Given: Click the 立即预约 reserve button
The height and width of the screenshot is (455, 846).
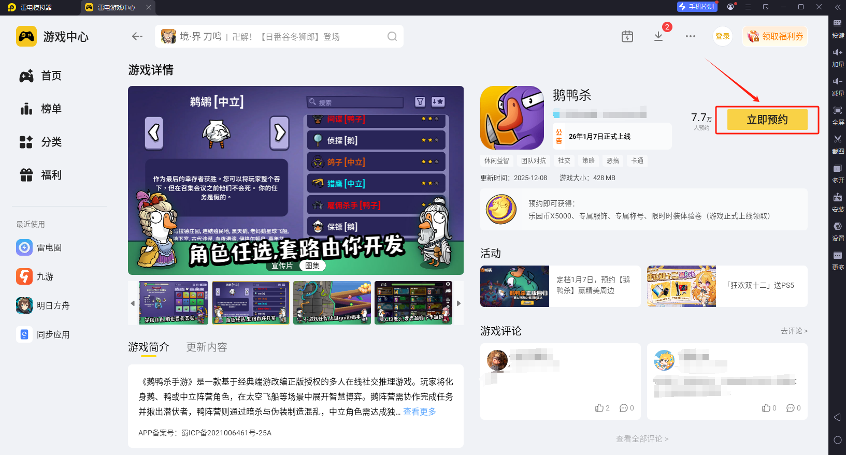Looking at the screenshot, I should 767,120.
